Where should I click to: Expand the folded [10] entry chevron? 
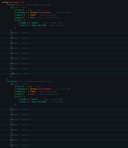point(1,74)
